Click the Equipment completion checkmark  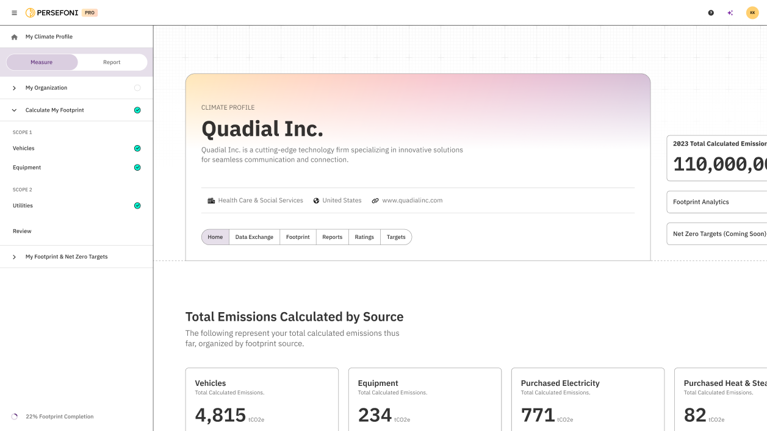tap(137, 168)
